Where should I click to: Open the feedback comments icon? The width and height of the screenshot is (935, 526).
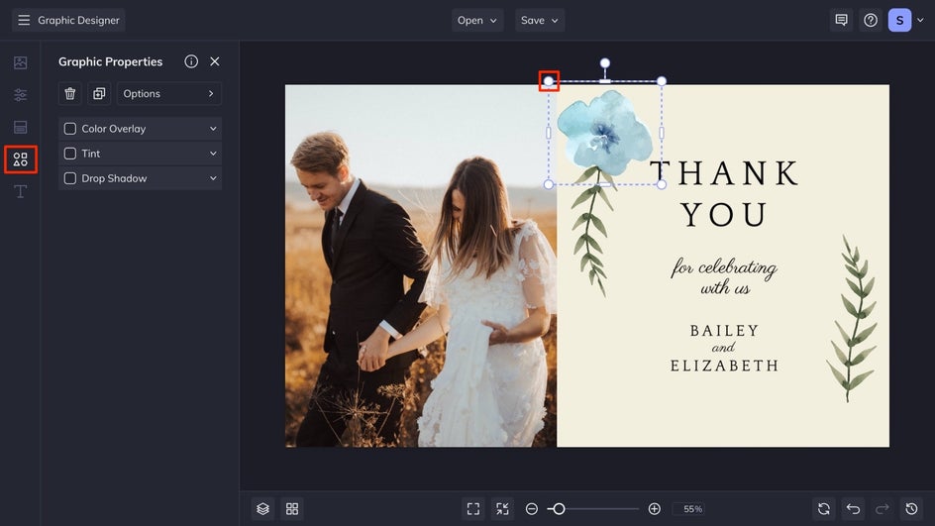tap(841, 20)
